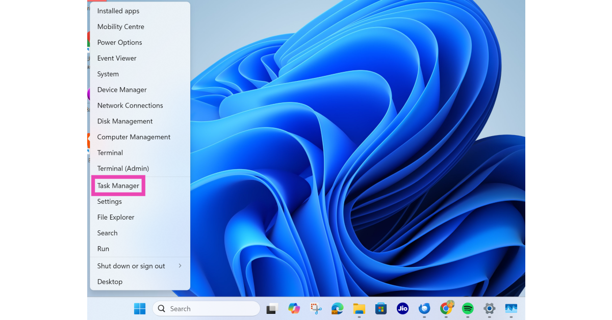
Task: Click the taskbar Search box
Action: coord(206,309)
